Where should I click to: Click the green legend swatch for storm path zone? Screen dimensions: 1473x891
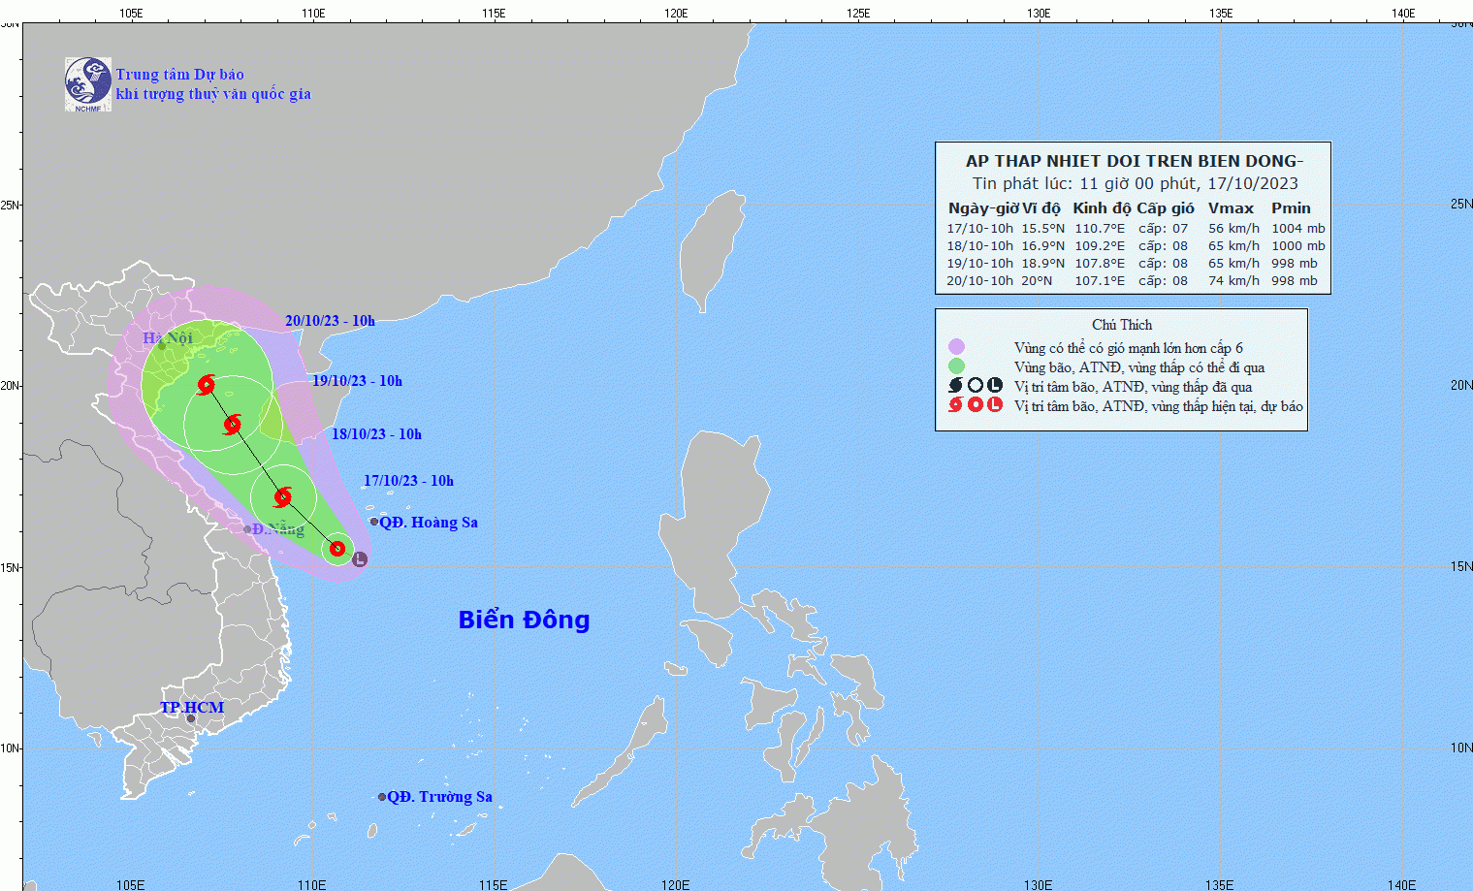(x=956, y=366)
